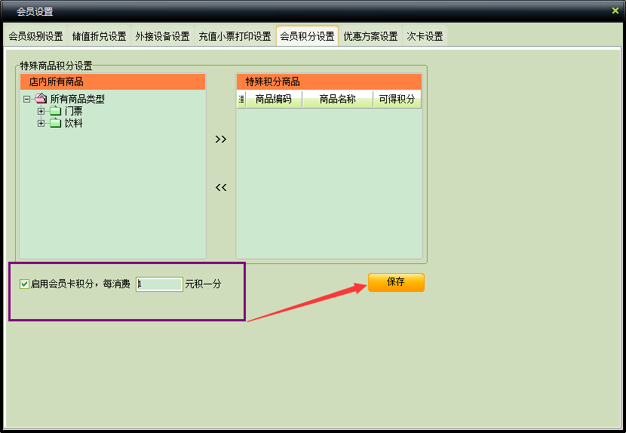Click the 所有商品类型 root icon
The image size is (626, 433).
(41, 98)
